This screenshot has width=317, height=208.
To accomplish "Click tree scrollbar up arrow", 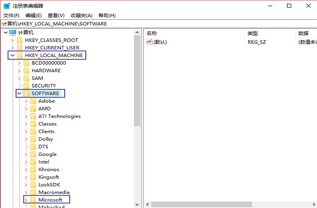I will click(x=137, y=32).
